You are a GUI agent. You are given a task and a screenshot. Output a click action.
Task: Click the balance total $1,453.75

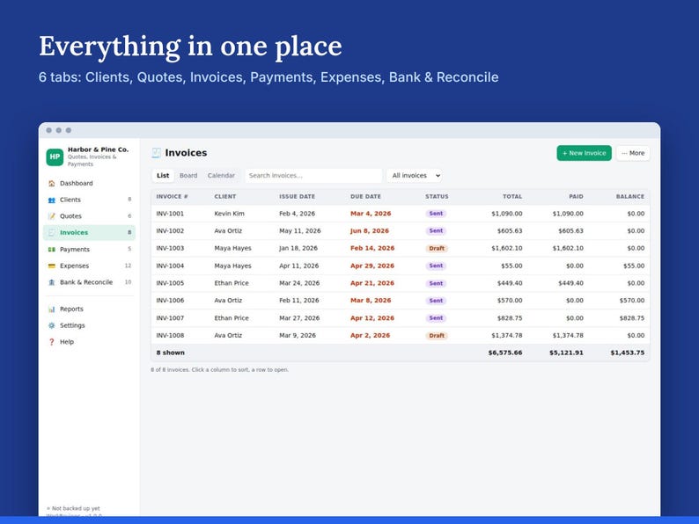[627, 353]
